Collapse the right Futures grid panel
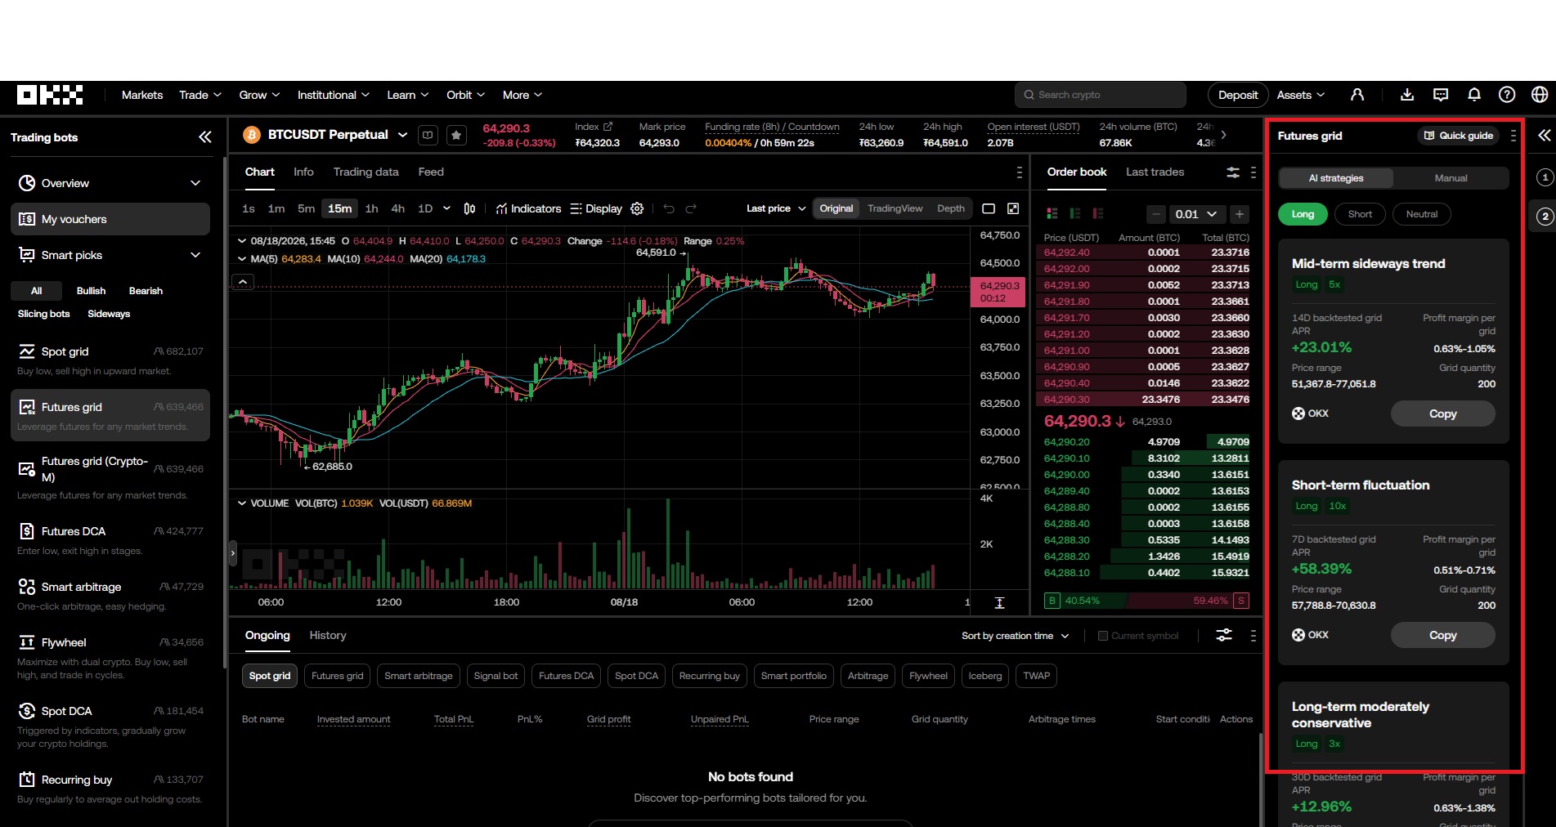This screenshot has height=827, width=1556. pos(1544,136)
